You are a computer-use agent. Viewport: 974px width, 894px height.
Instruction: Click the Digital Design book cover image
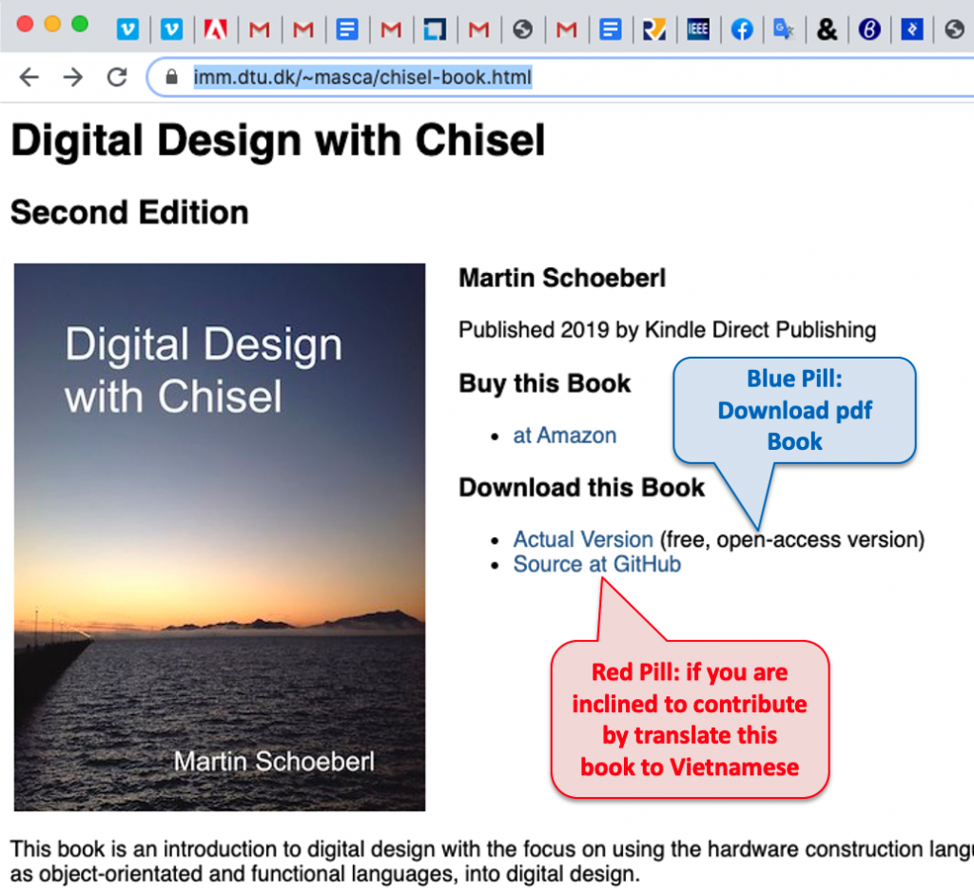[x=220, y=537]
